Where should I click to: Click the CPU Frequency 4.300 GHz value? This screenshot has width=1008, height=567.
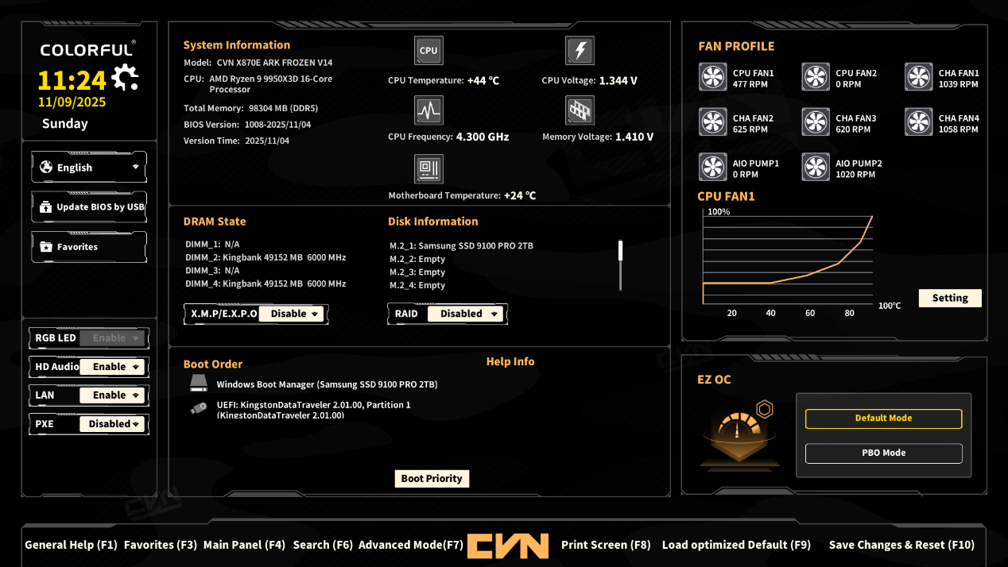pyautogui.click(x=483, y=137)
